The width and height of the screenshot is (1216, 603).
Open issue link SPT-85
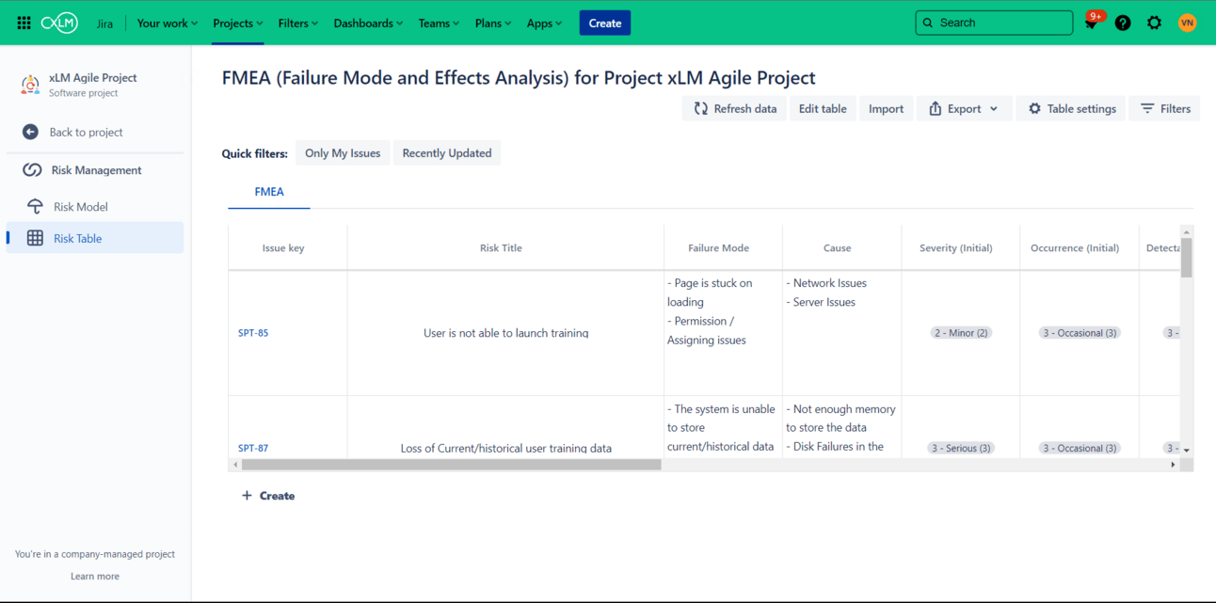[x=253, y=333]
